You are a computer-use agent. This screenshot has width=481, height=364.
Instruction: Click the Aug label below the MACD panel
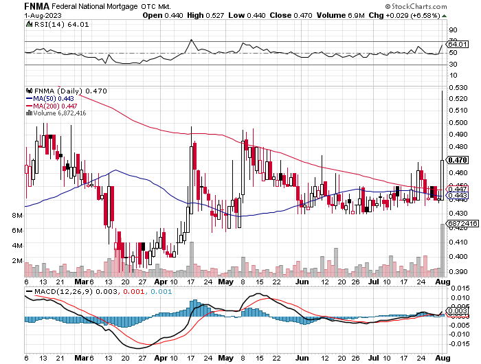coord(443,358)
